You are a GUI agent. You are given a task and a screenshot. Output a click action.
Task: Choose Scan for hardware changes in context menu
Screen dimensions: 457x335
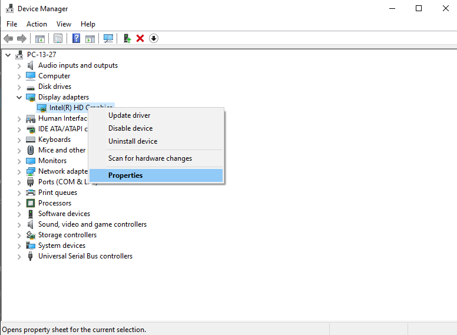[156, 158]
